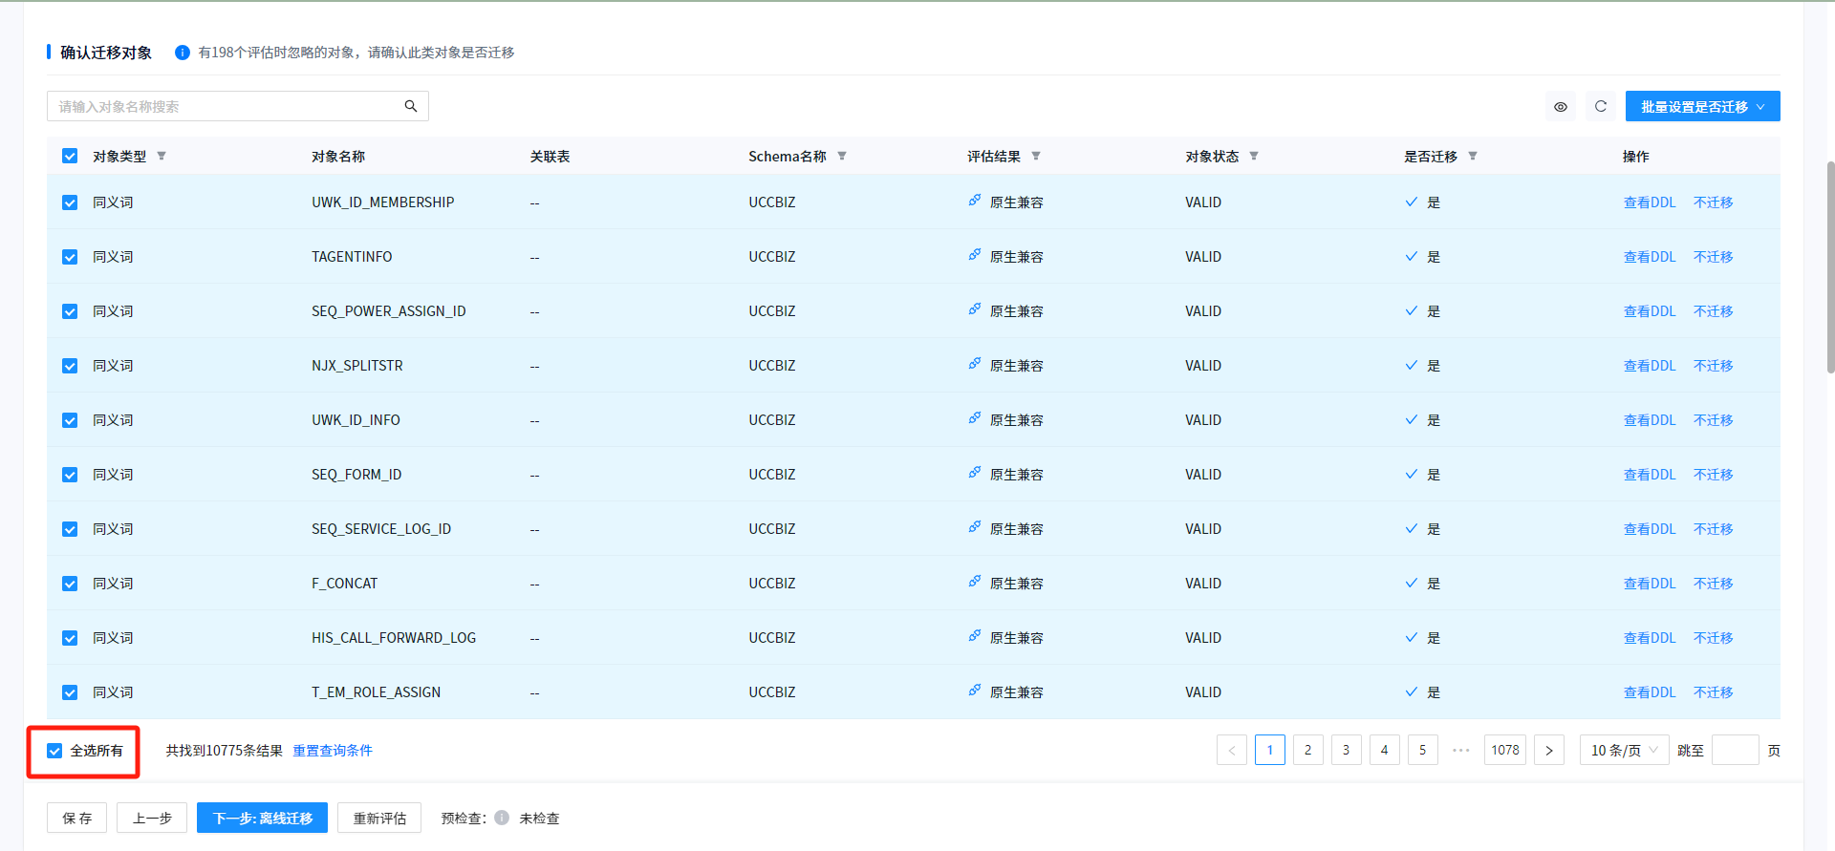Uncheck the SEQ_FORM_ID row checkbox
This screenshot has width=1835, height=851.
pos(70,475)
